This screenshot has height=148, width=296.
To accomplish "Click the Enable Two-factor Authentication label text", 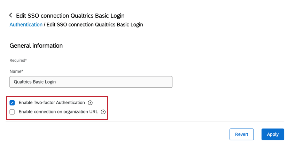I will pos(52,103).
